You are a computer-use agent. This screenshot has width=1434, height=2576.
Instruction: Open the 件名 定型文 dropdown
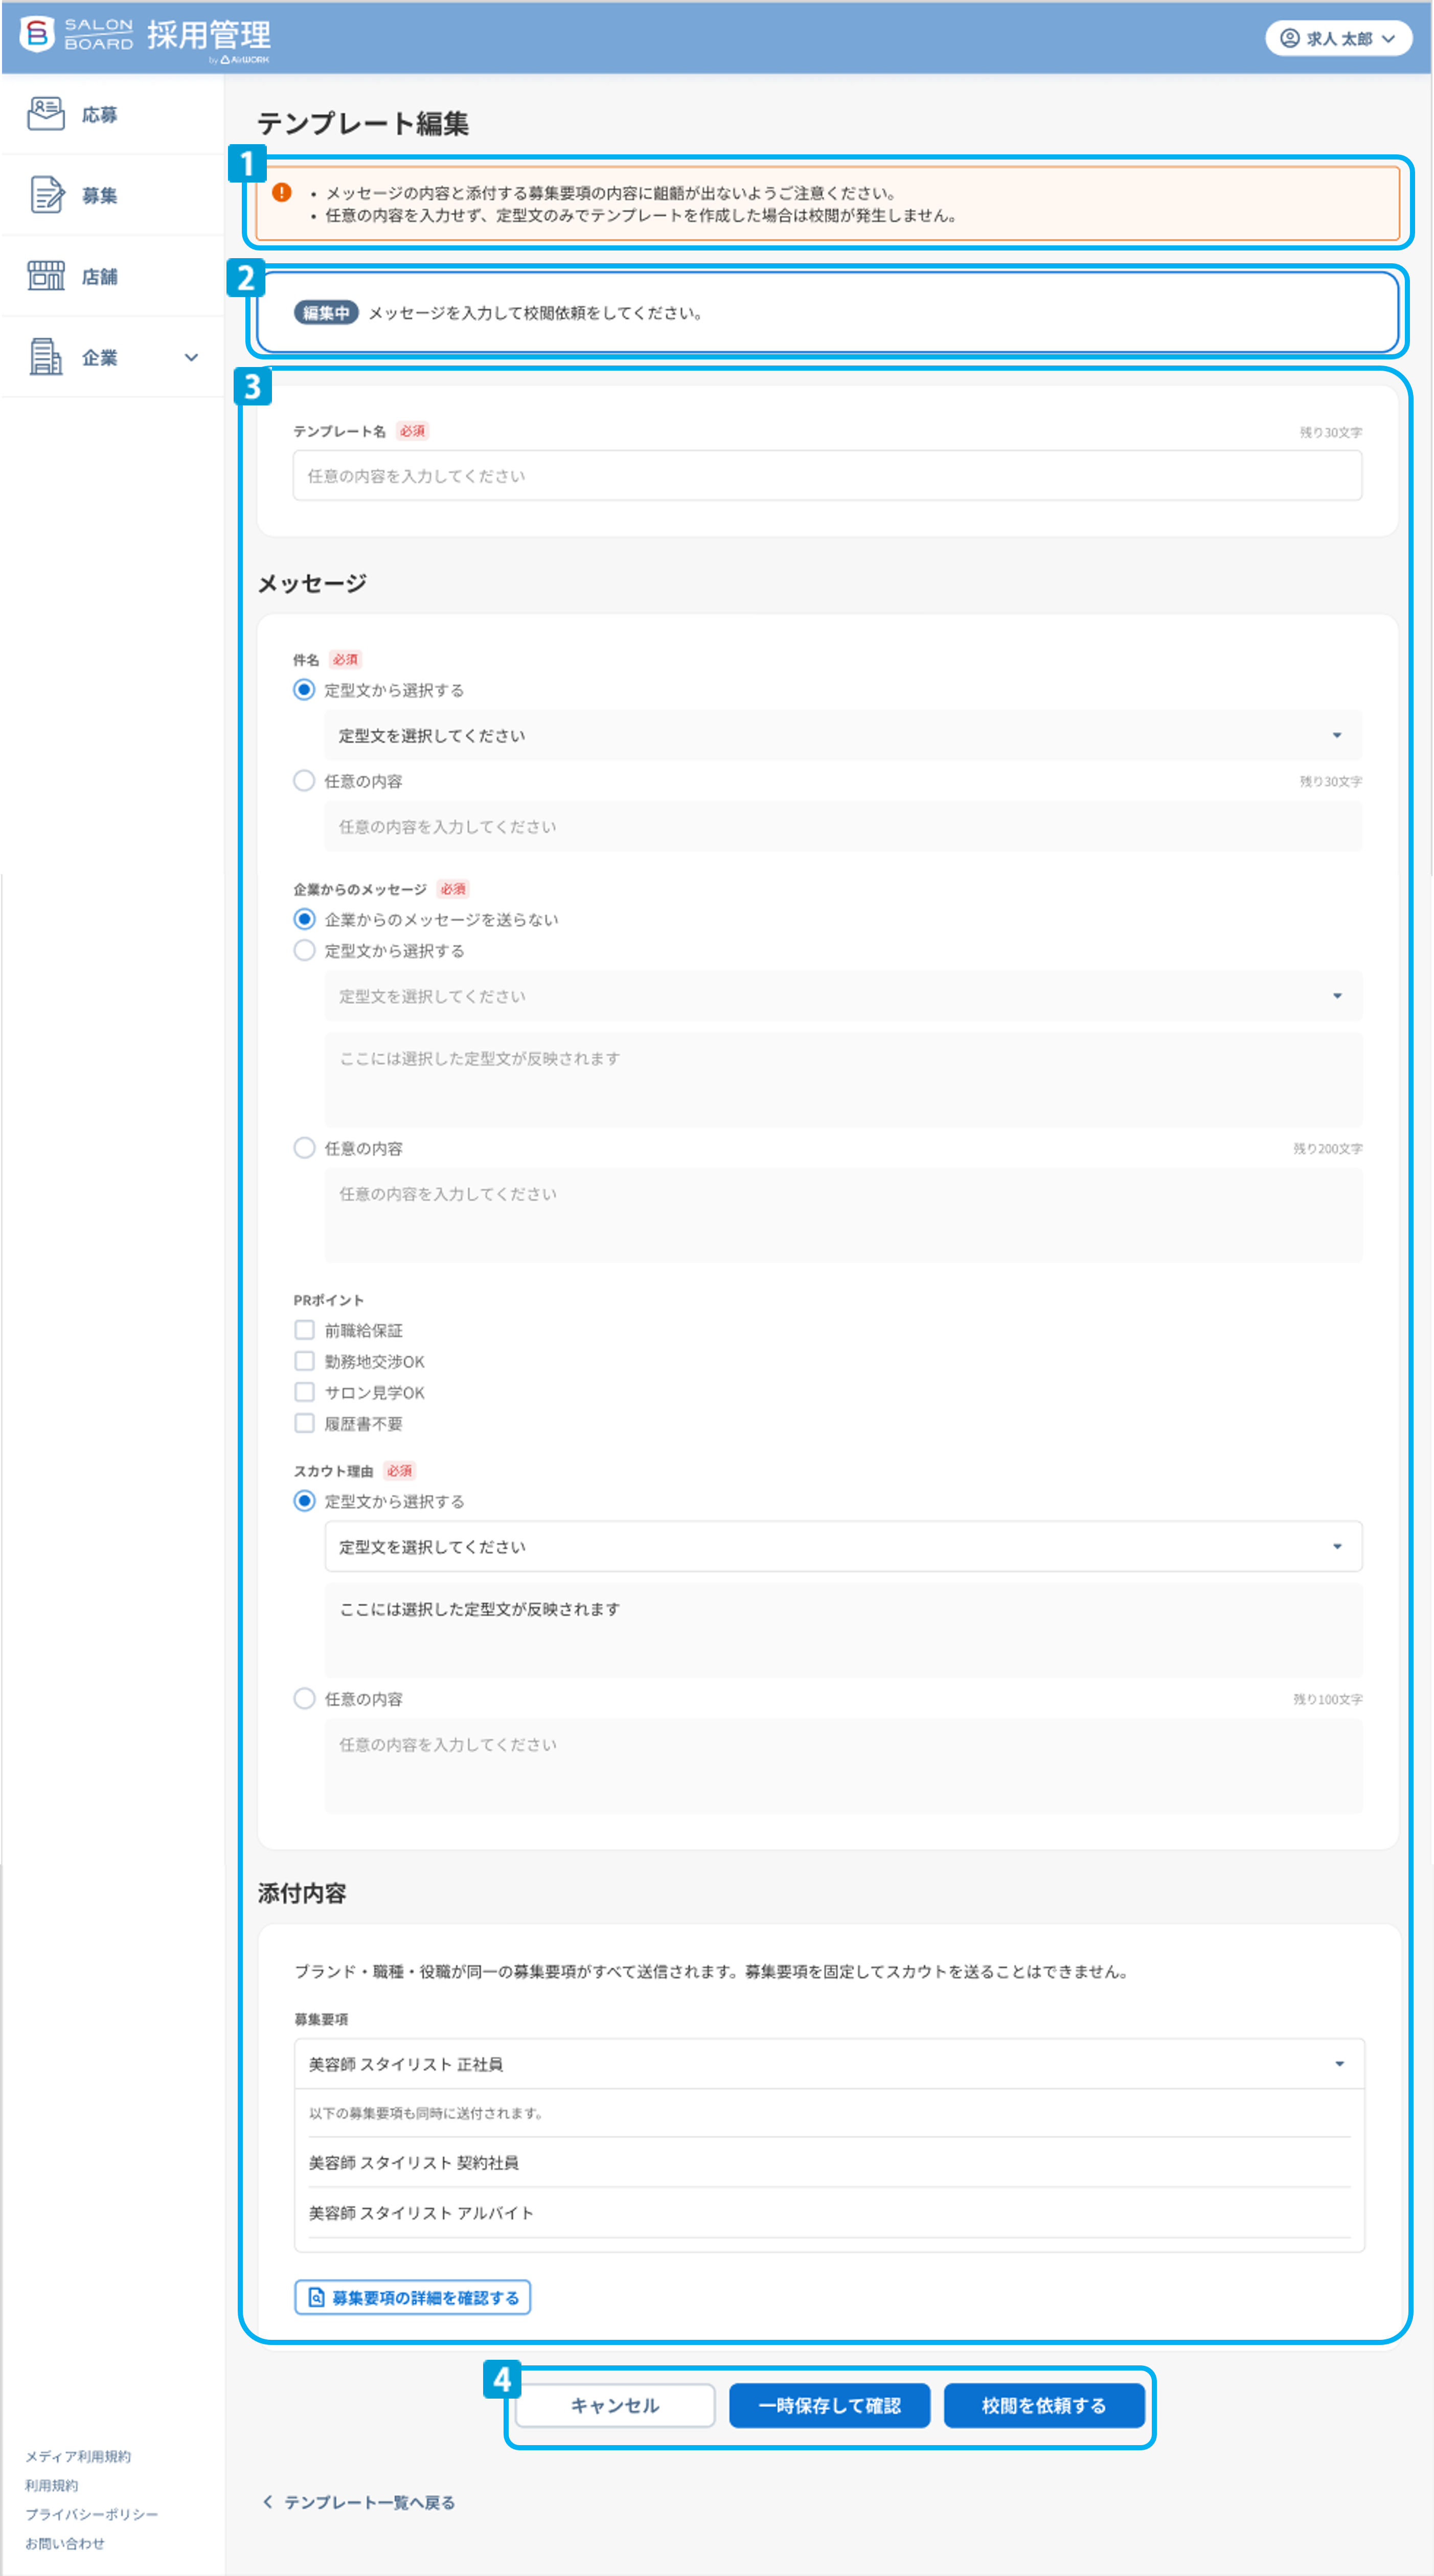click(842, 735)
